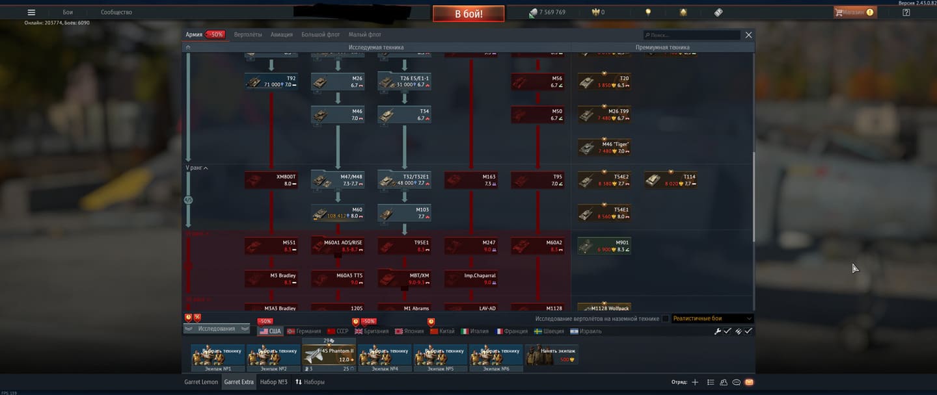This screenshot has height=395, width=937.
Task: Open the orange mail envelope icon
Action: pyautogui.click(x=749, y=382)
